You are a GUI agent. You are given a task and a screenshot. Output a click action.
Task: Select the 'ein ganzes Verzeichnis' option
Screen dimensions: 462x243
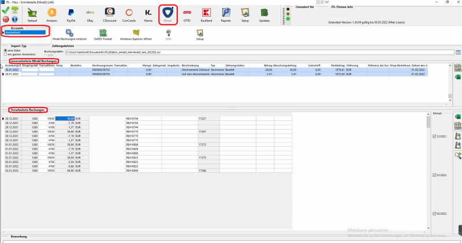pyautogui.click(x=5, y=54)
